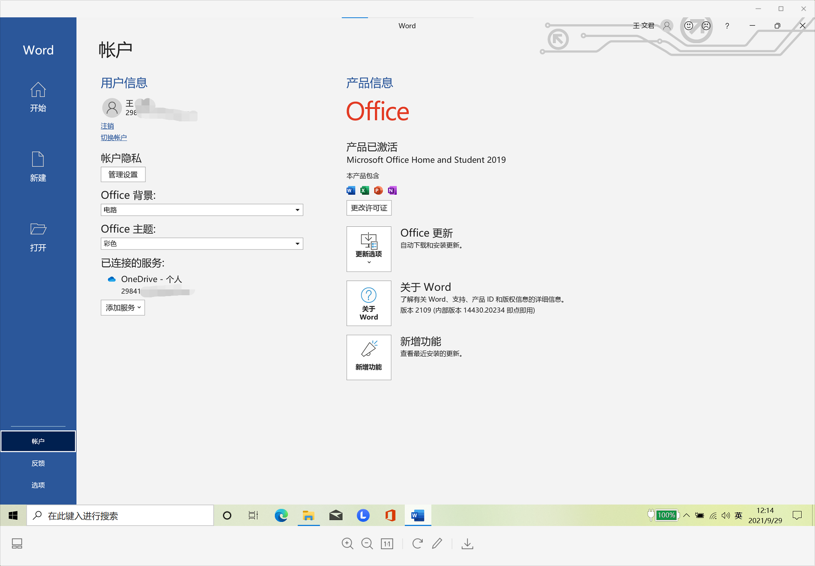Screen dimensions: 815x566
Task: Click the Excel product icon
Action: [365, 190]
